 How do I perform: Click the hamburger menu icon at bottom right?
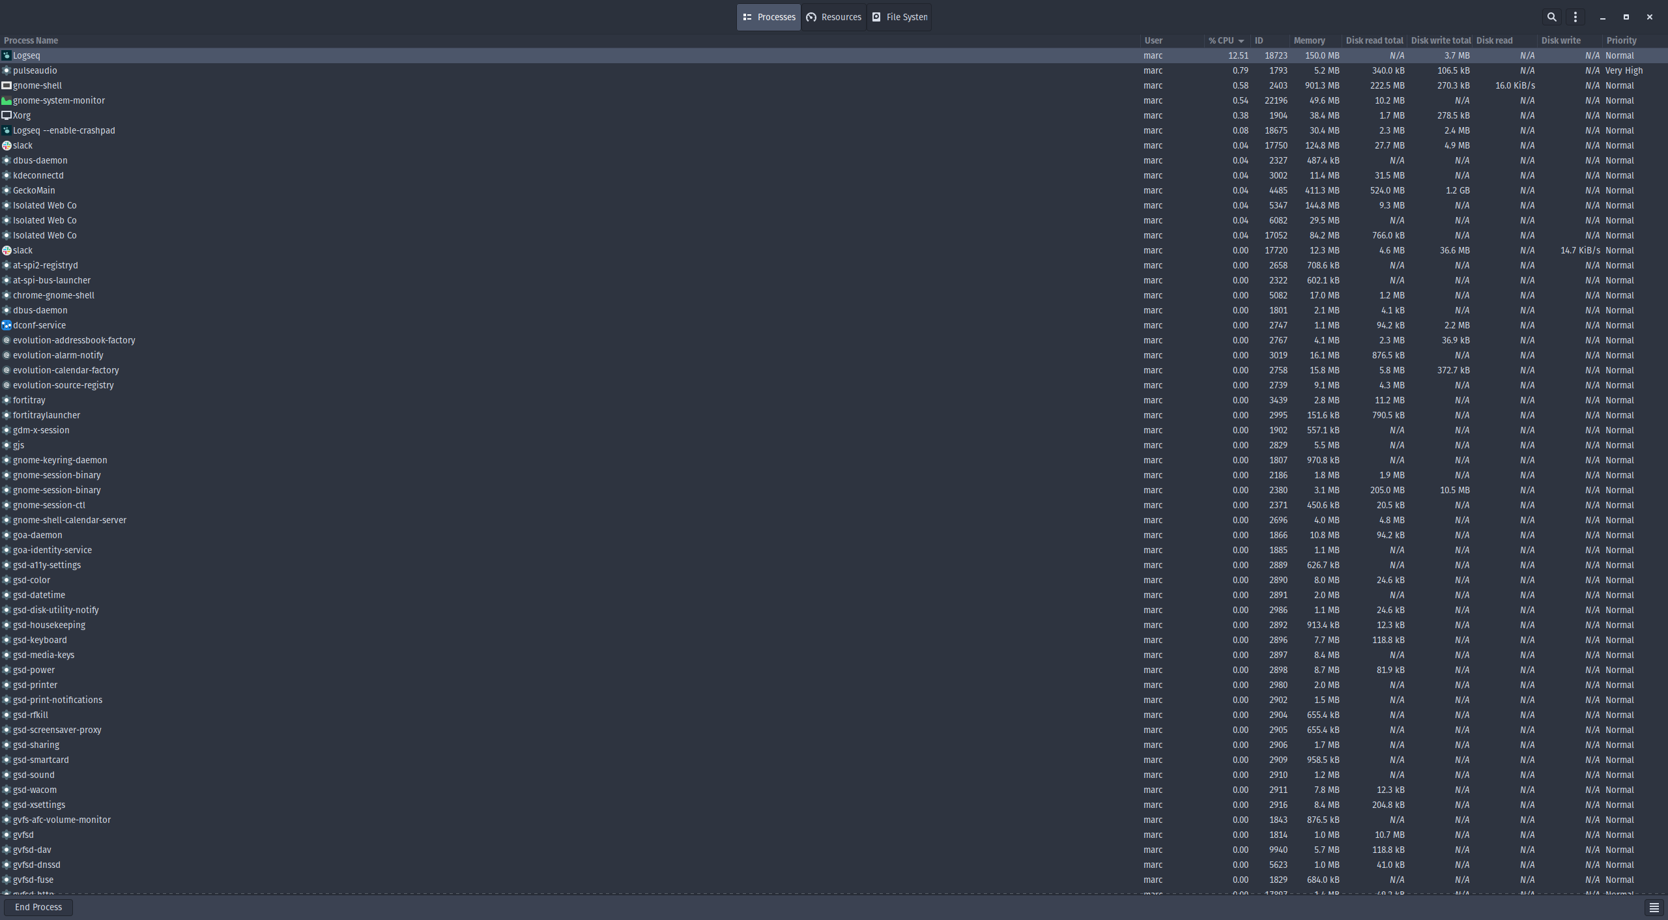(x=1654, y=906)
